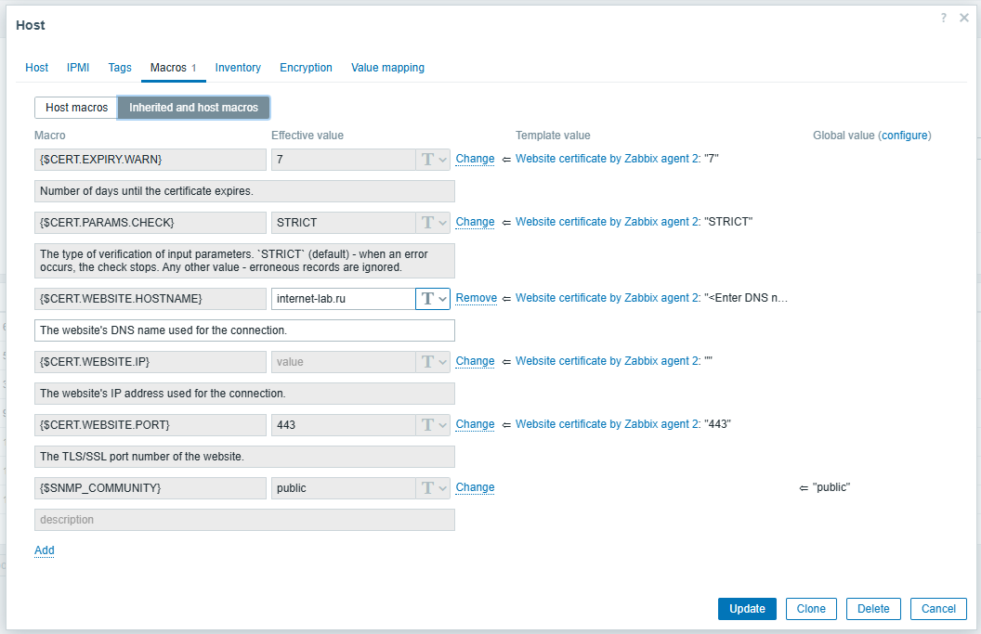Click the help question mark icon
The height and width of the screenshot is (634, 981).
pyautogui.click(x=944, y=18)
